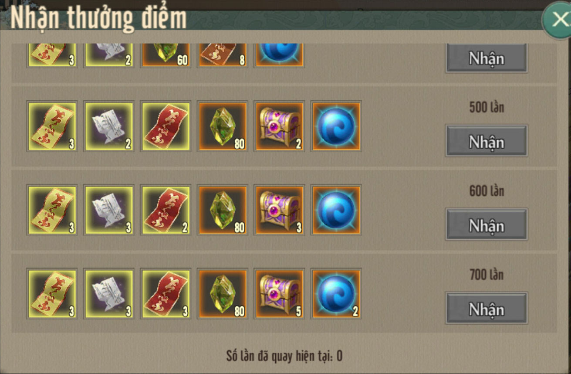The image size is (571, 374).
Task: Click the topmost partially visible Nhận button
Action: click(486, 58)
